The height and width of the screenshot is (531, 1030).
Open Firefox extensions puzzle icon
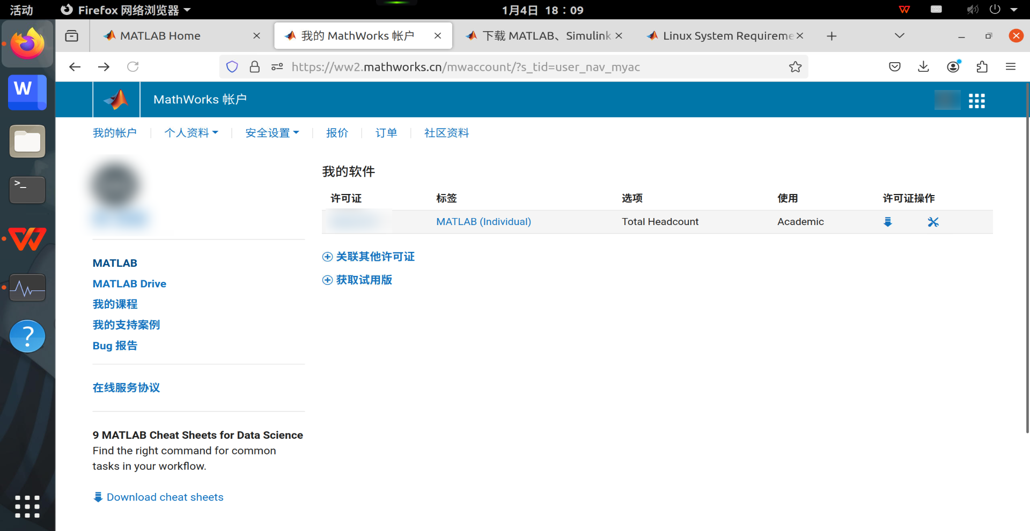click(x=982, y=67)
